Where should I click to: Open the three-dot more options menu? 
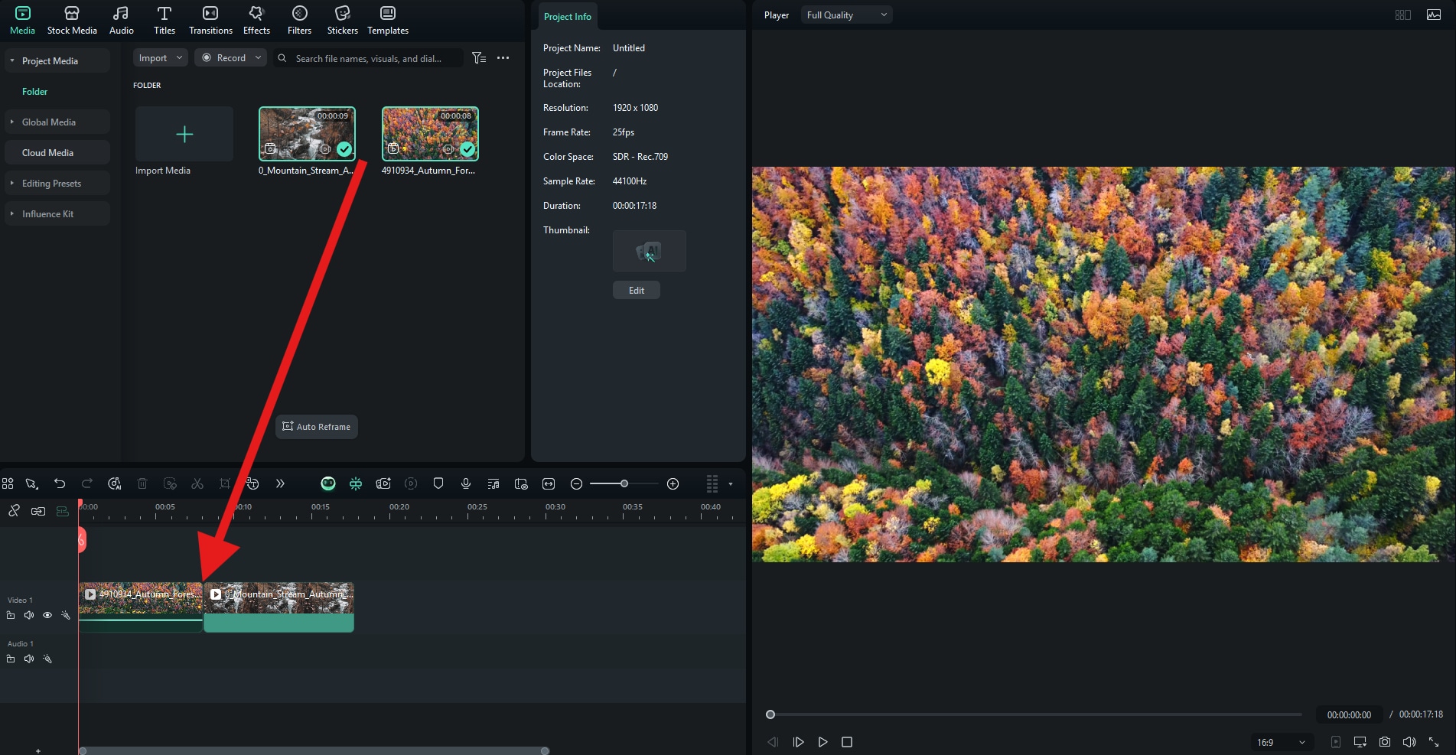503,58
